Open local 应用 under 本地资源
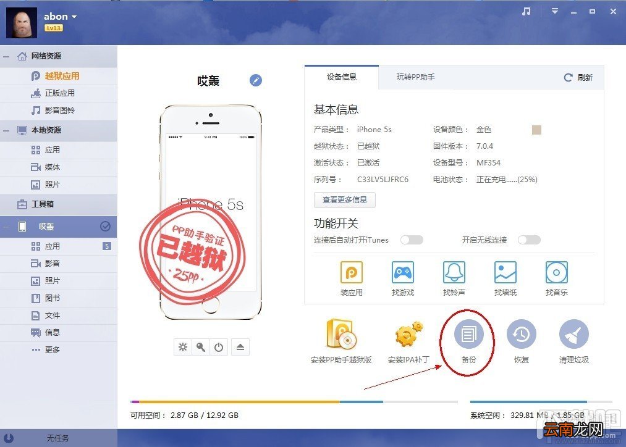Viewport: 626px width, 447px height. 58,150
